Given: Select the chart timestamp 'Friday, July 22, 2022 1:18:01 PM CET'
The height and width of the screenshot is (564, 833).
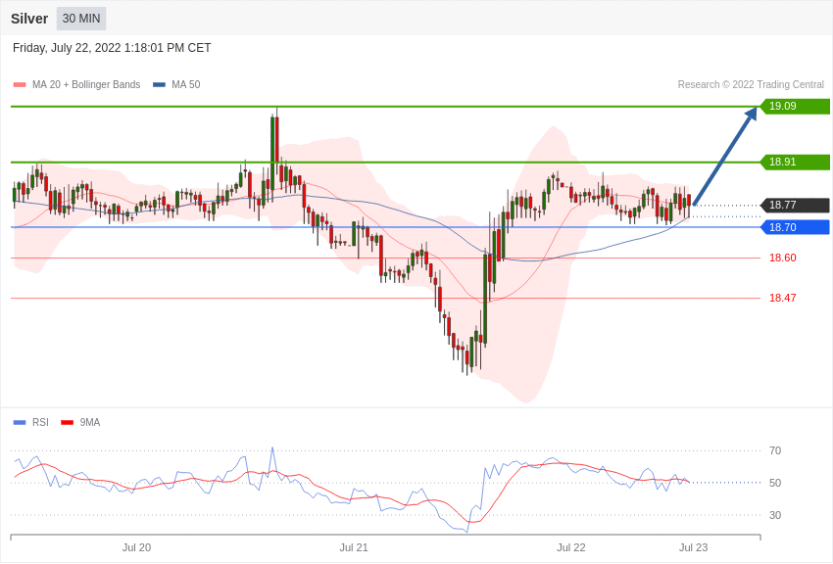Looking at the screenshot, I should tap(112, 48).
